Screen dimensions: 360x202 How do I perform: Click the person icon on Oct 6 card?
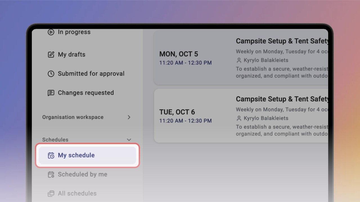click(239, 118)
